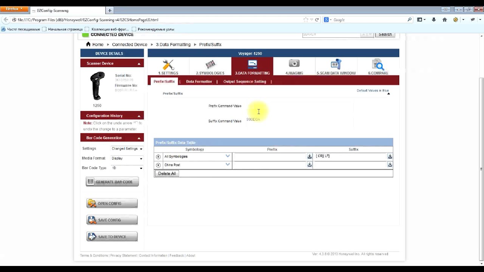Viewport: 484px width, 272px height.
Task: Collapse the Default Values in Blue arrow
Action: tap(388, 94)
